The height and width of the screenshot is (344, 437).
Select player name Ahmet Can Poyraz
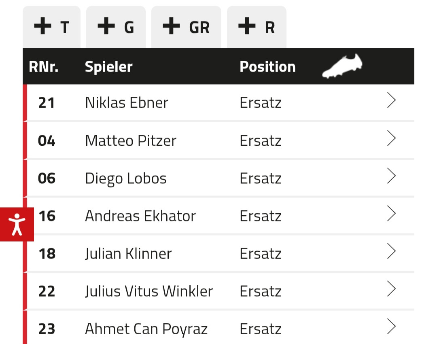(146, 329)
